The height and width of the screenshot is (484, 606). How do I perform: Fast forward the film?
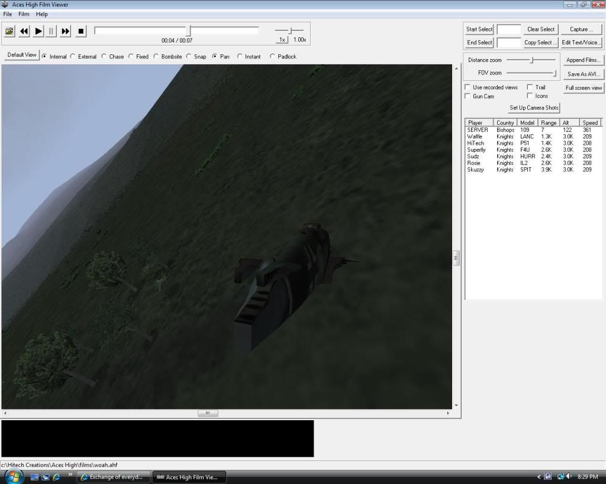point(65,31)
